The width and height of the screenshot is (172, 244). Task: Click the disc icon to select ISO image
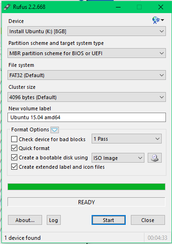click(155, 158)
